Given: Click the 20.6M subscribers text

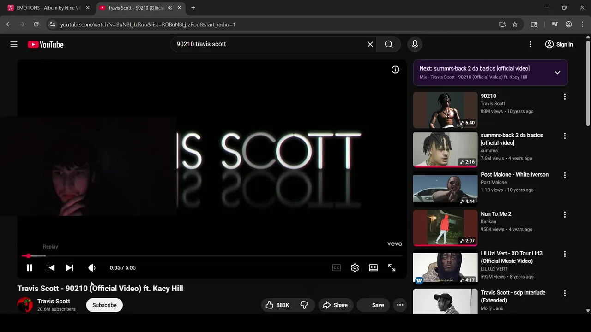Looking at the screenshot, I should point(56,309).
